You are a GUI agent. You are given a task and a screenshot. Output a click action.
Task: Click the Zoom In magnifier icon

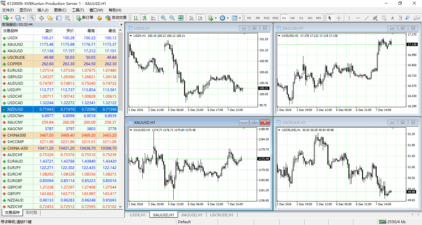[x=163, y=18]
